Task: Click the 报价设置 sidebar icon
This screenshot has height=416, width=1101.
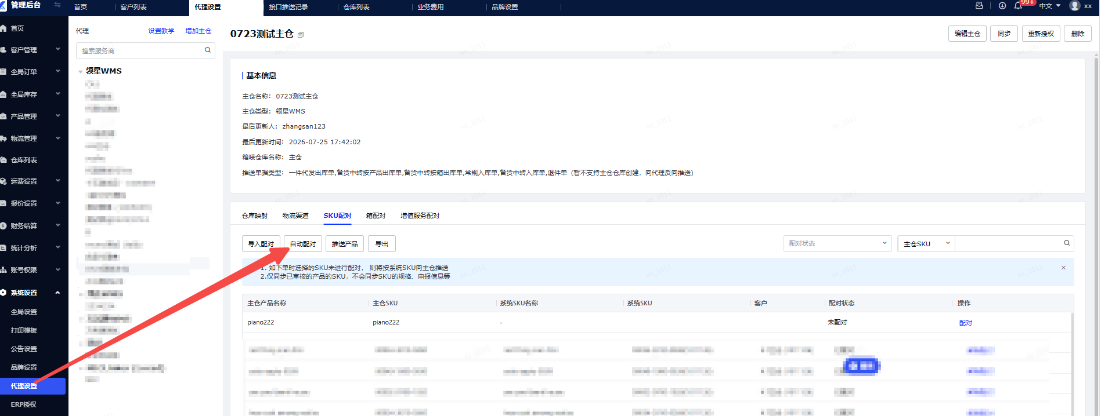Action: [3, 203]
